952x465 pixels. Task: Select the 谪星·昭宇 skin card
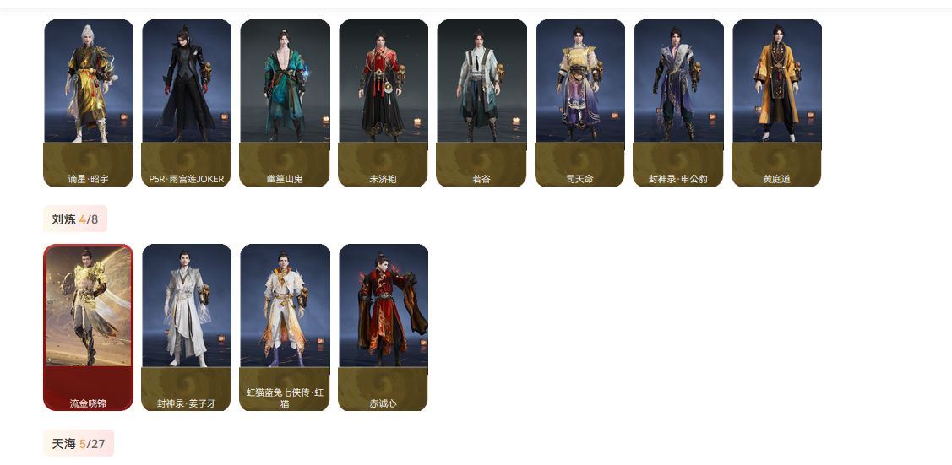pos(89,103)
